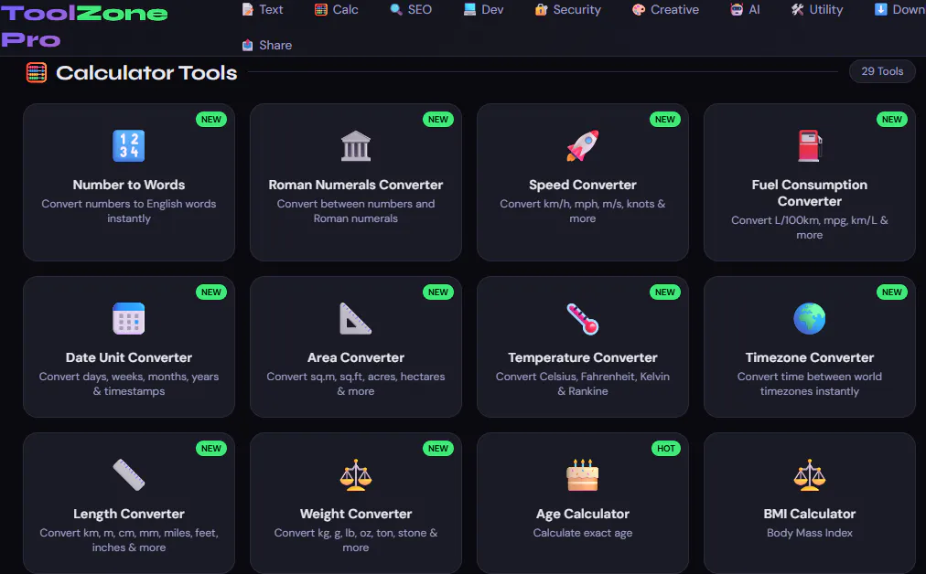Click the Share menu icon
The image size is (926, 574).
point(247,45)
